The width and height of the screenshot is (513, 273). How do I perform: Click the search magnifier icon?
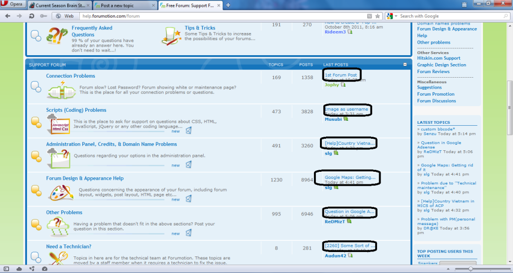coord(506,16)
